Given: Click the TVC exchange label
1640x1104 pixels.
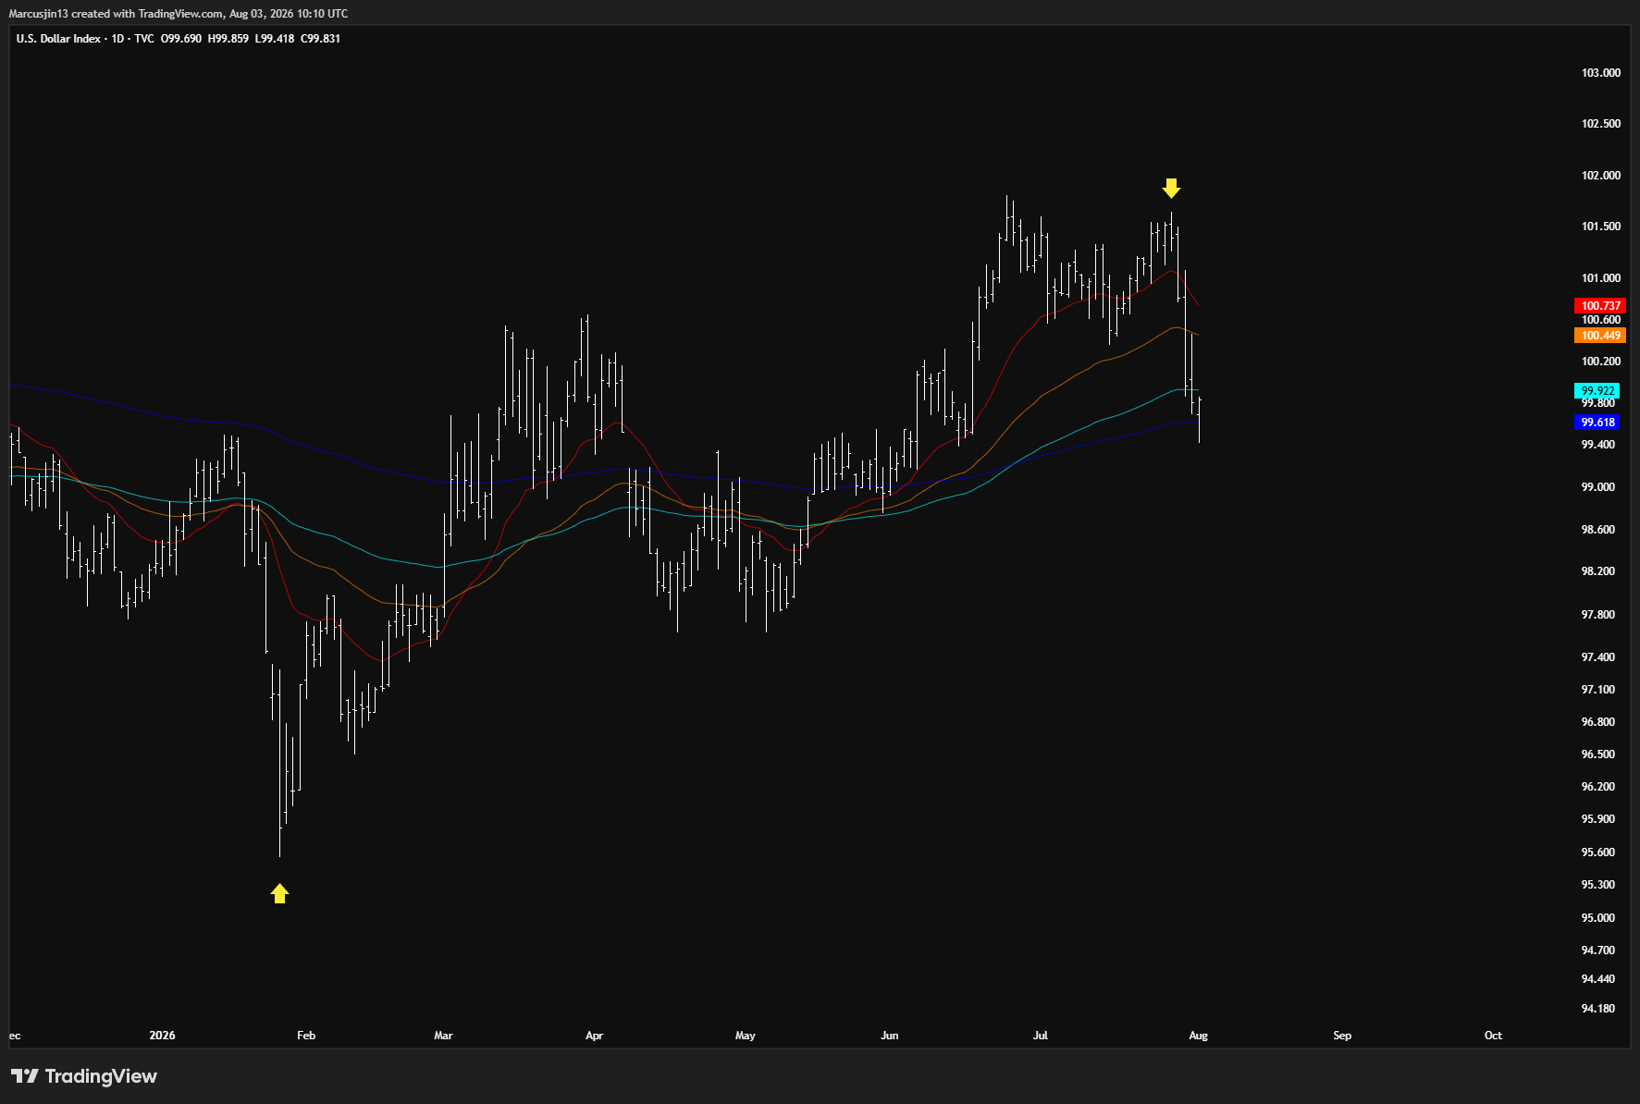Looking at the screenshot, I should coord(144,39).
